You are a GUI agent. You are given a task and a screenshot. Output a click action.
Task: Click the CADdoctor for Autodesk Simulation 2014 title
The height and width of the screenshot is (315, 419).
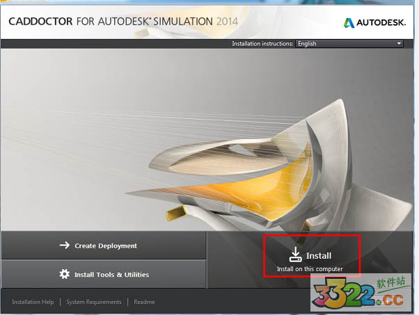click(x=123, y=22)
